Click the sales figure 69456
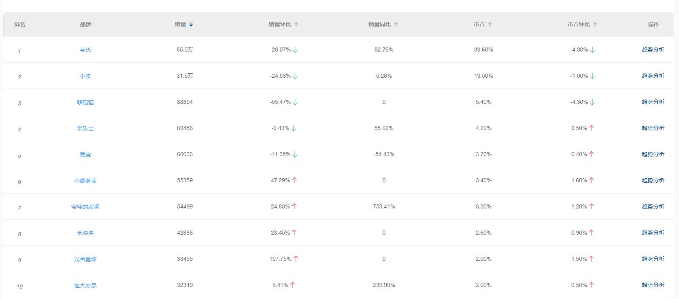The width and height of the screenshot is (679, 299). click(185, 128)
